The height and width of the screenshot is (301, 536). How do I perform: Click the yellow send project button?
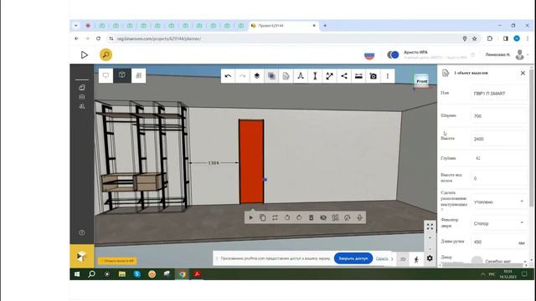[x=117, y=261]
